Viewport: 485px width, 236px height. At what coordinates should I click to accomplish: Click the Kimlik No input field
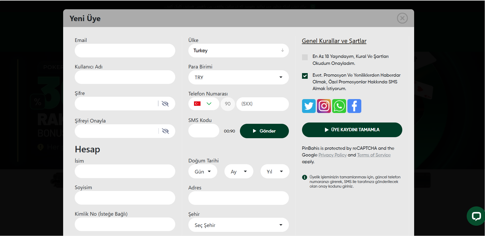click(125, 224)
